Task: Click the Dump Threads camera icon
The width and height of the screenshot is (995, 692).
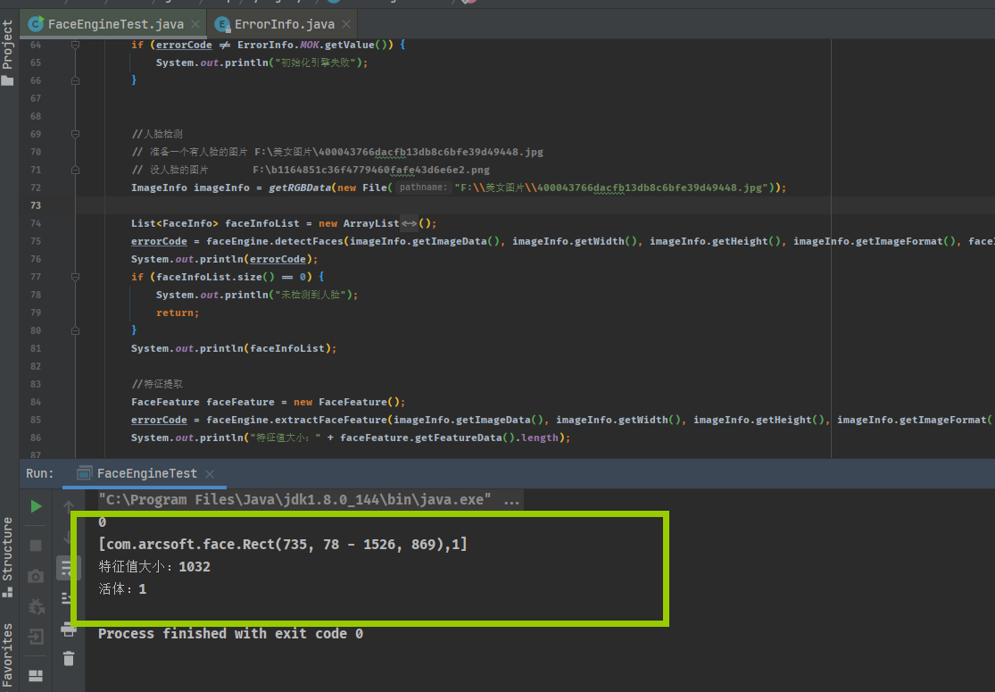Action: (37, 577)
